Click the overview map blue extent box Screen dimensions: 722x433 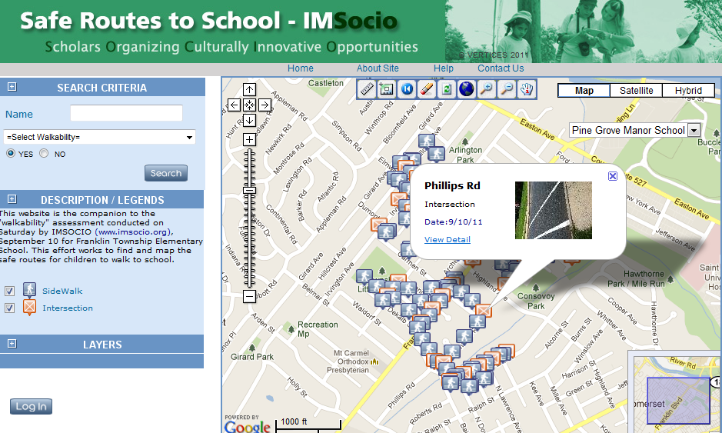(678, 400)
